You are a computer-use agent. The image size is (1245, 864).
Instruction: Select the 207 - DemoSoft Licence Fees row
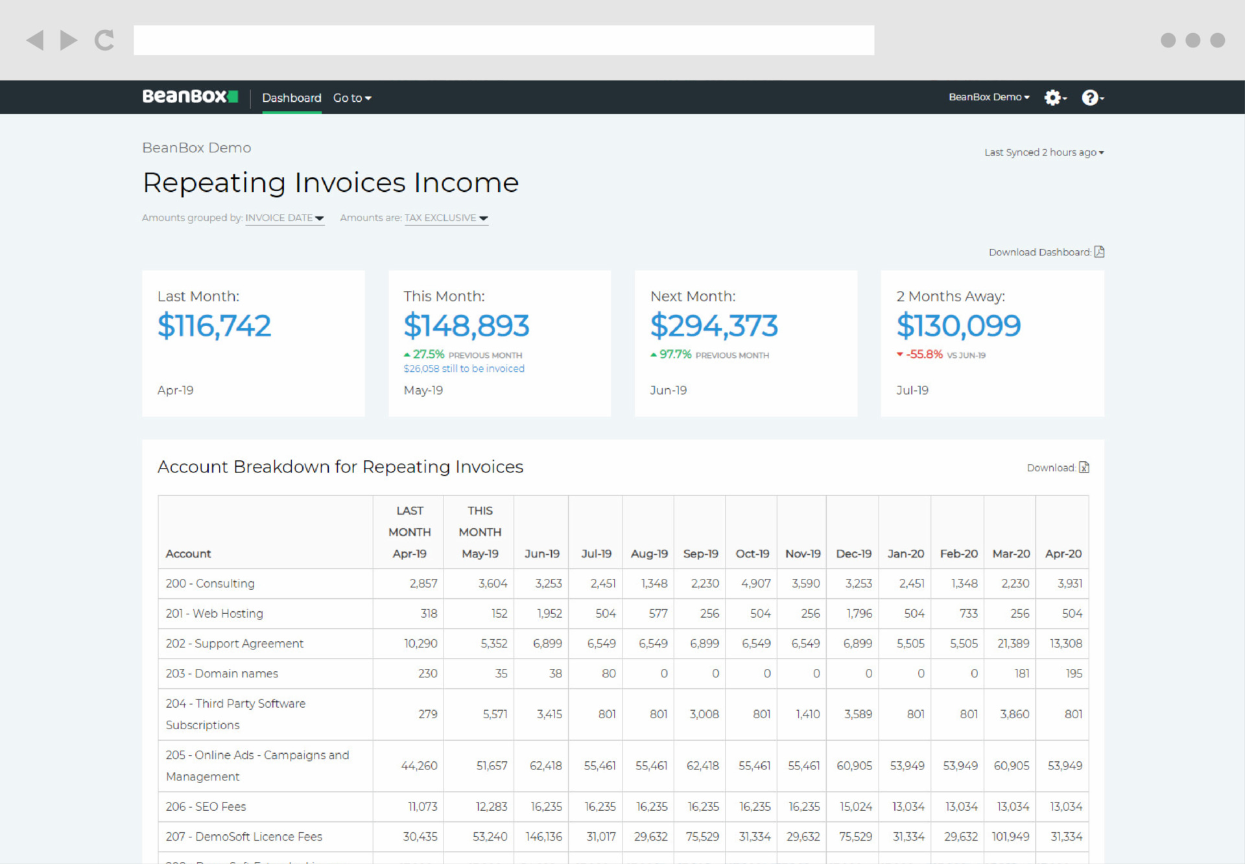(244, 837)
